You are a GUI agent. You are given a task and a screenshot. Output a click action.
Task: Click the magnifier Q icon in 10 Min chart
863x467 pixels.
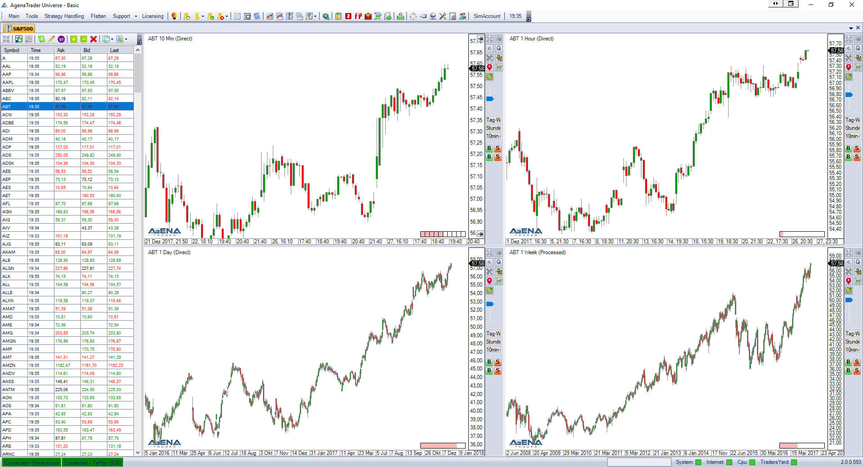coord(499,48)
